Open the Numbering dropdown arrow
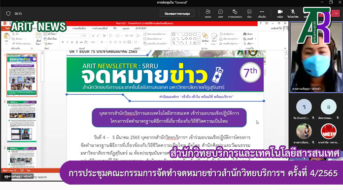343x190 pixels. coord(122,35)
